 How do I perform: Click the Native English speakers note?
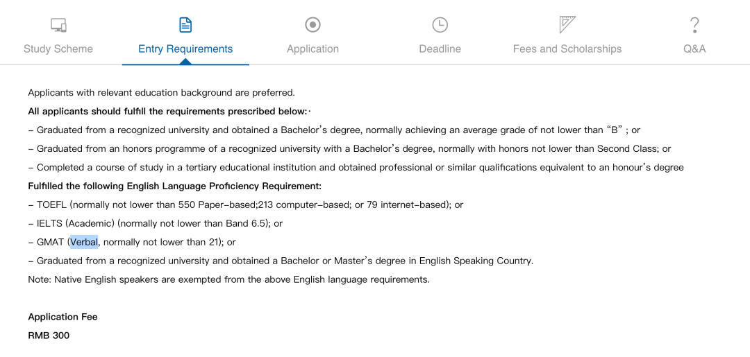click(x=229, y=279)
